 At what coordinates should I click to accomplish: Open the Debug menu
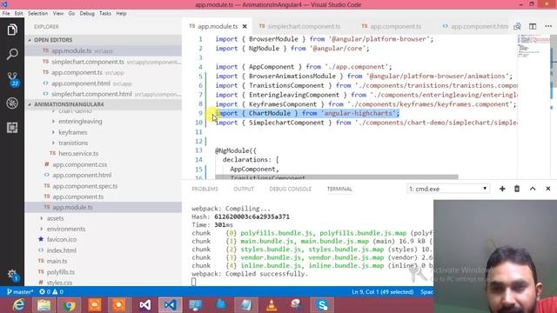click(87, 14)
